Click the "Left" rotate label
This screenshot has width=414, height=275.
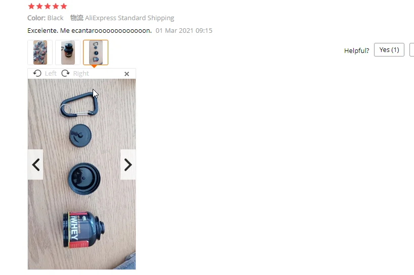51,74
